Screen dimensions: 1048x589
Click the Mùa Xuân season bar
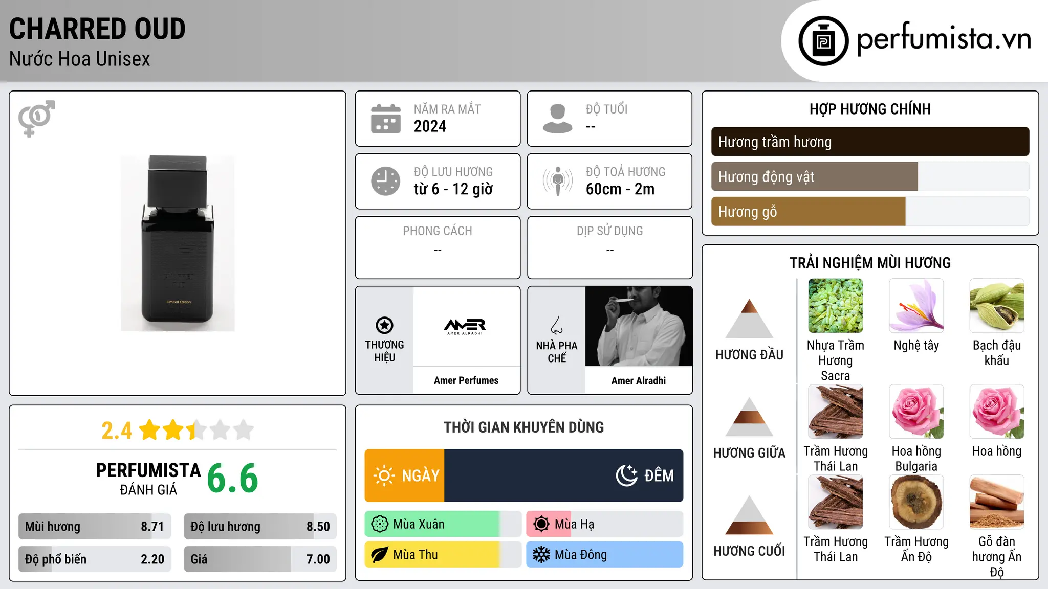pyautogui.click(x=443, y=524)
